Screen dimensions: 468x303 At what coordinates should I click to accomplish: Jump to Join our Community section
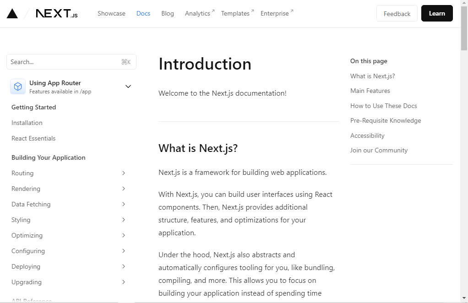tap(379, 150)
